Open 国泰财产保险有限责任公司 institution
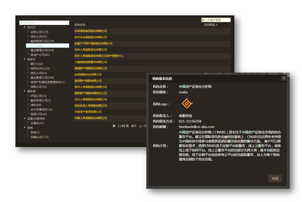 click(x=91, y=93)
